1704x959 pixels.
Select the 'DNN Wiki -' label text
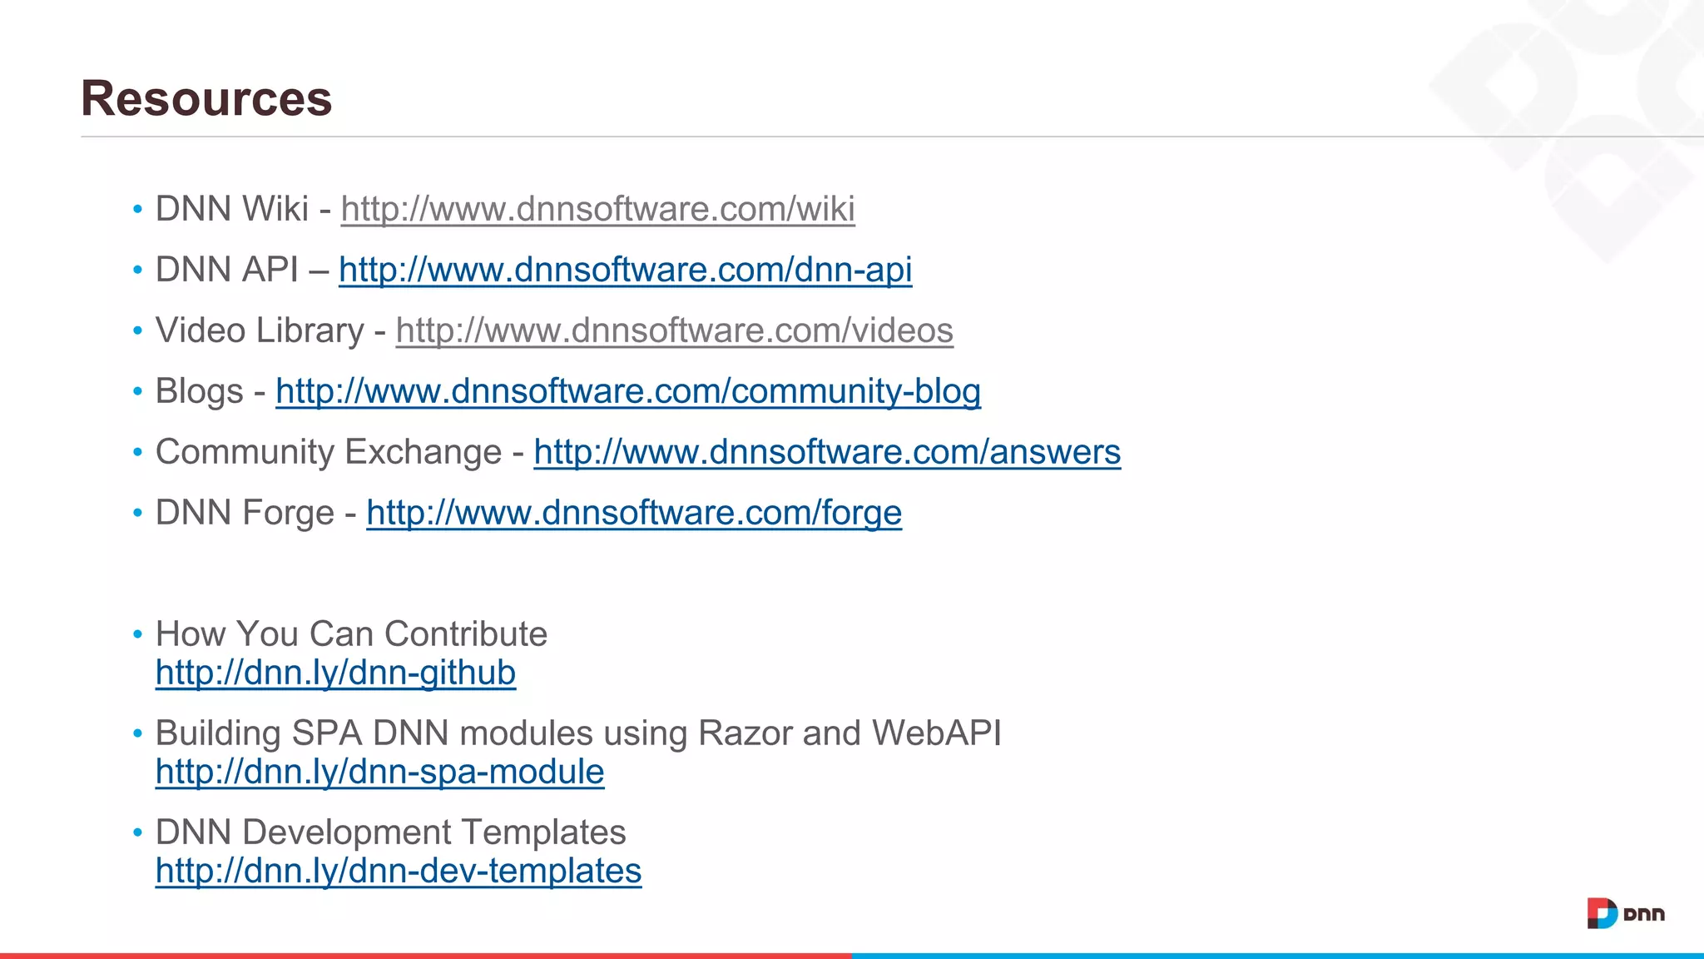(243, 209)
